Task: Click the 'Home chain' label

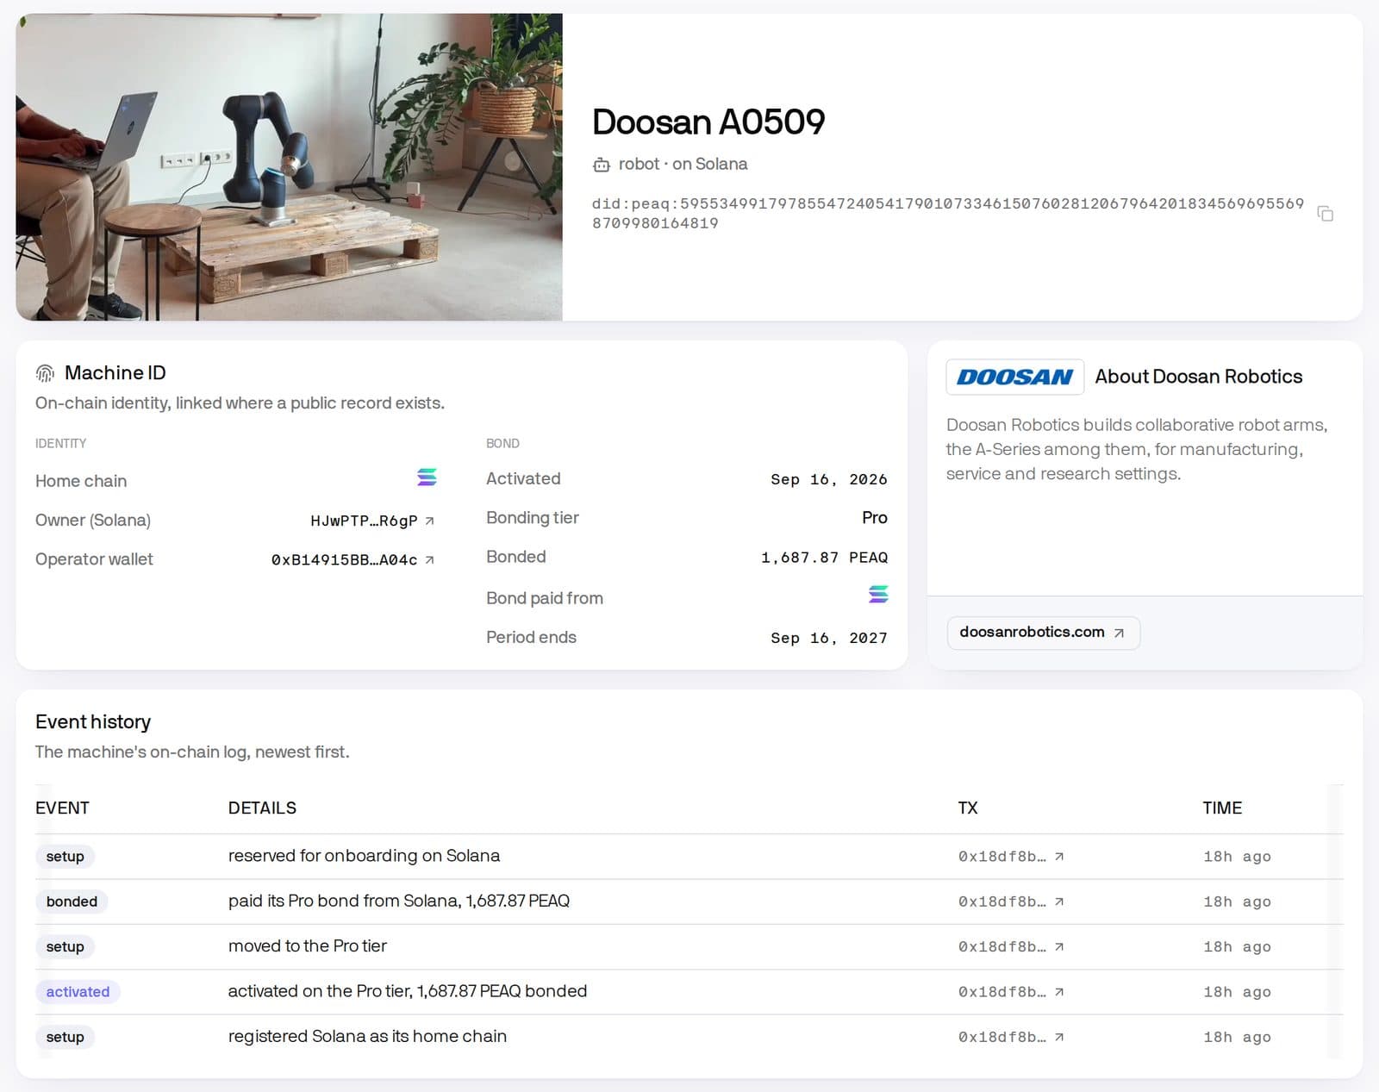Action: (x=81, y=481)
